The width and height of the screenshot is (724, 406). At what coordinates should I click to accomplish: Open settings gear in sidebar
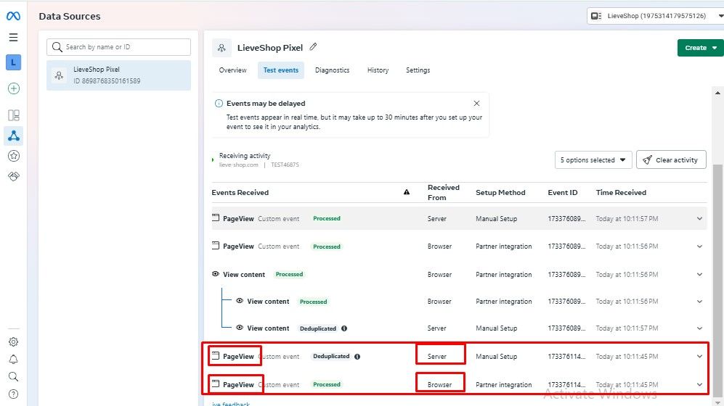pos(13,342)
